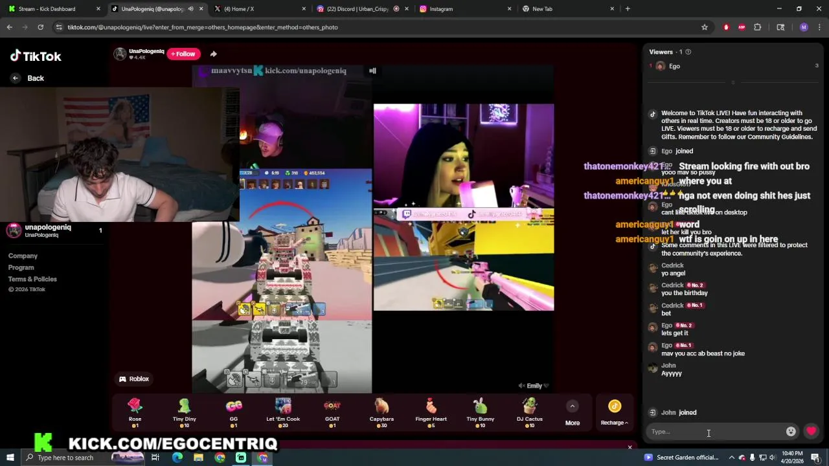Send a Let 'Em Cook gift
Image resolution: width=829 pixels, height=466 pixels.
coord(283,413)
